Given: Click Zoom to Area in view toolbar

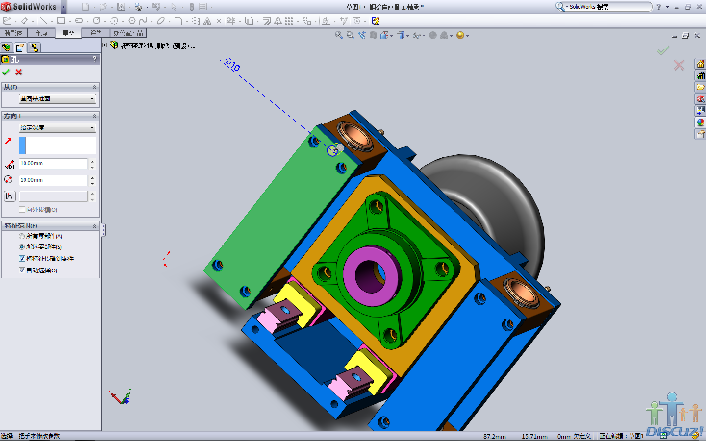Looking at the screenshot, I should click(x=350, y=35).
